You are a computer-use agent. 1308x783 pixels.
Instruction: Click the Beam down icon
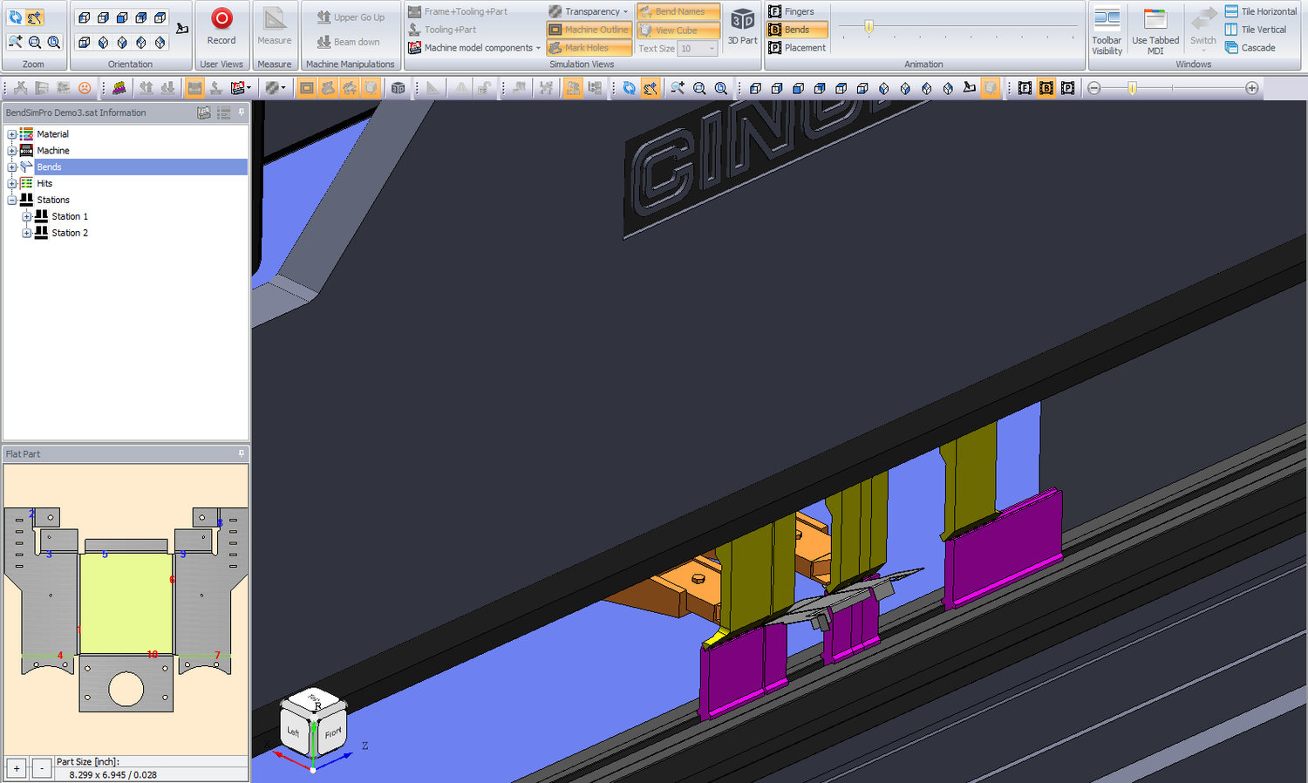pyautogui.click(x=351, y=41)
